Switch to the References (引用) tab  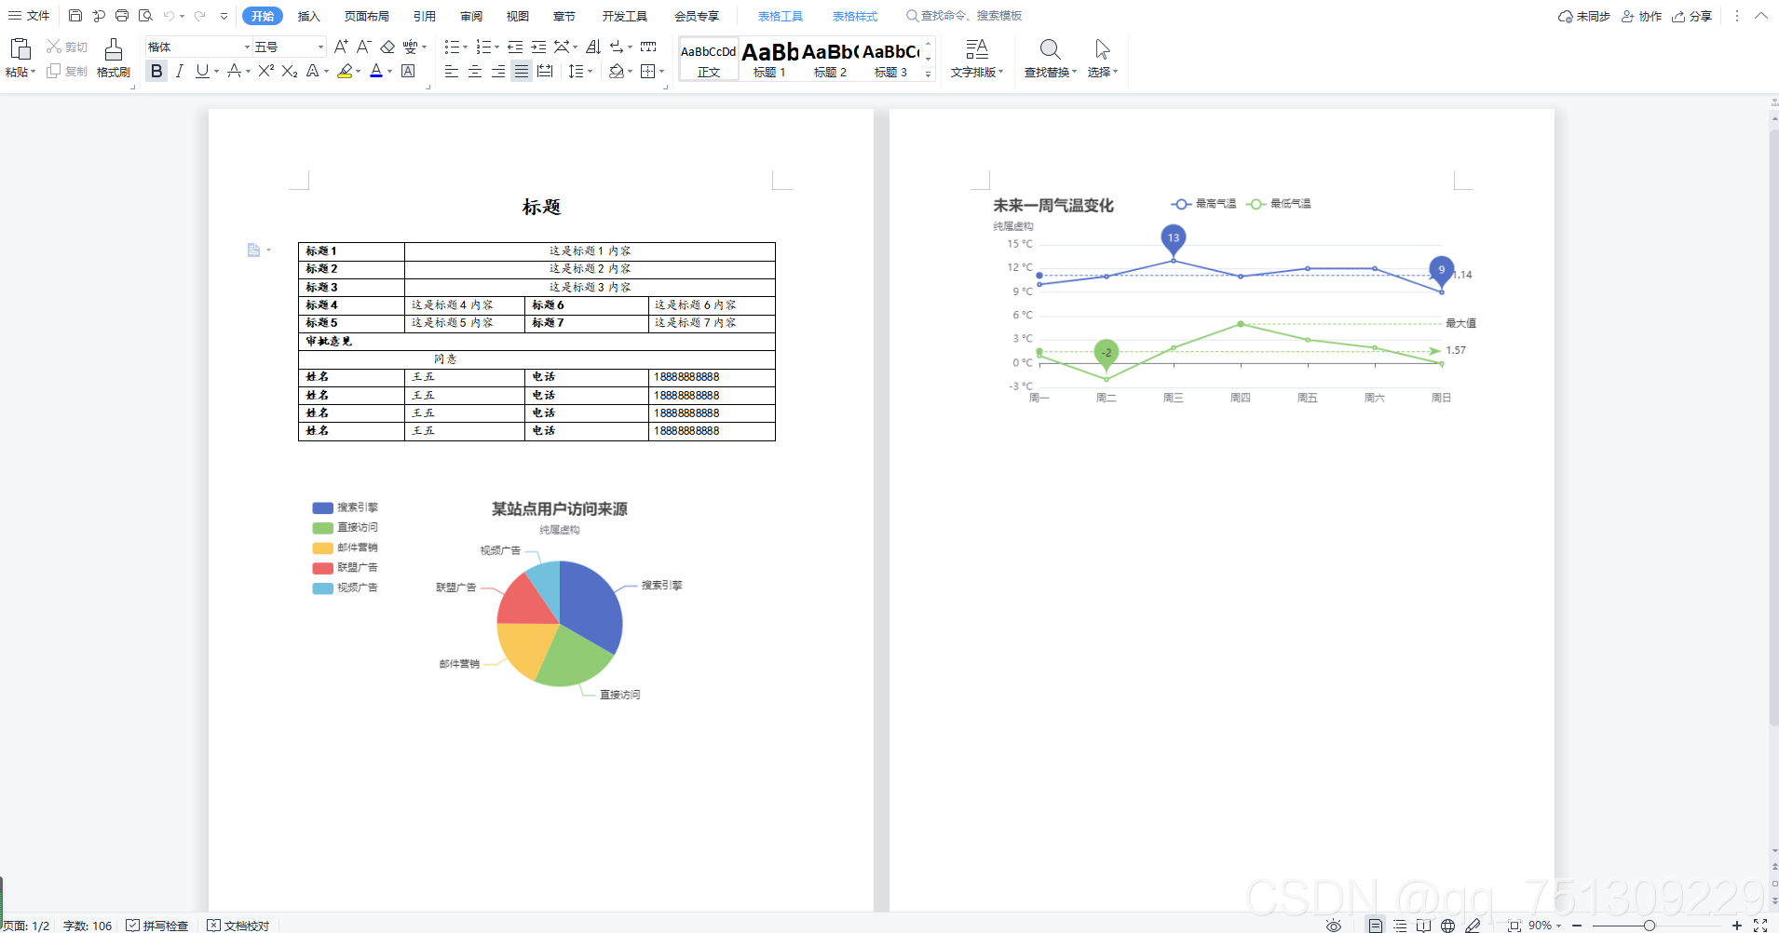pos(425,16)
